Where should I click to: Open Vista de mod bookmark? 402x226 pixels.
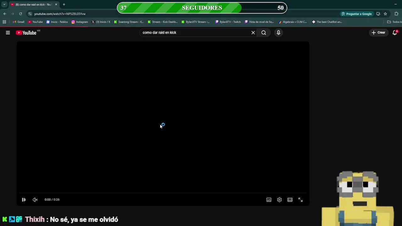click(259, 22)
